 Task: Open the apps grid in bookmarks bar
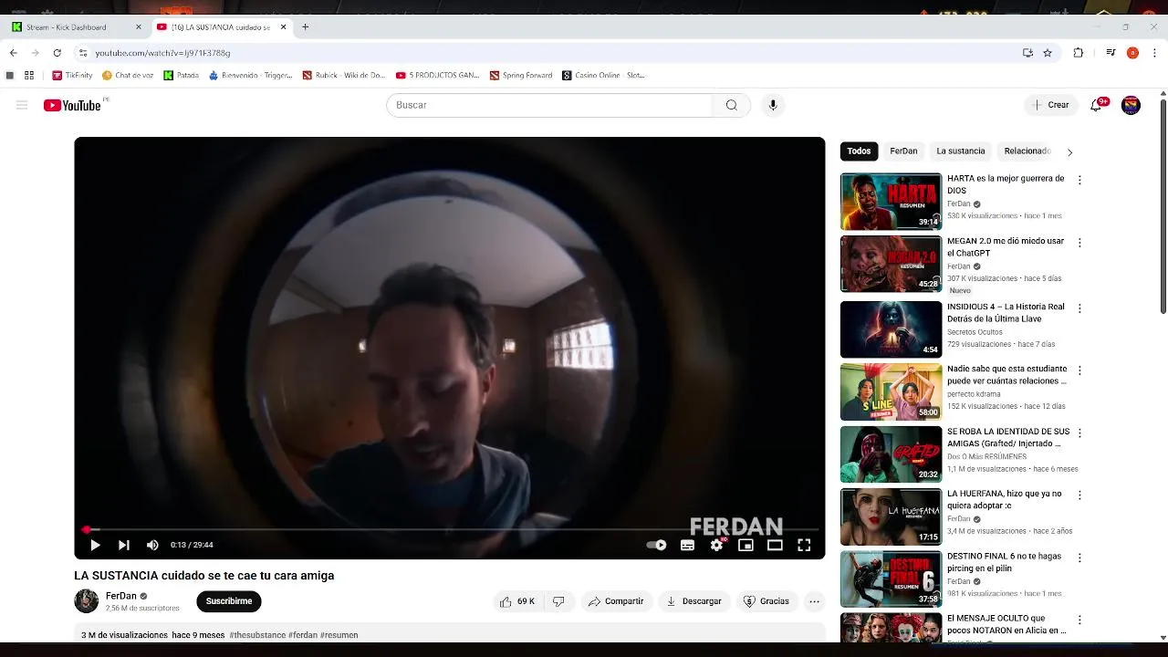pyautogui.click(x=29, y=76)
